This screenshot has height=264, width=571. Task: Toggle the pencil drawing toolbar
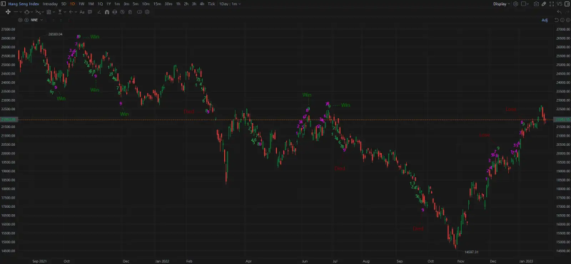(544, 4)
